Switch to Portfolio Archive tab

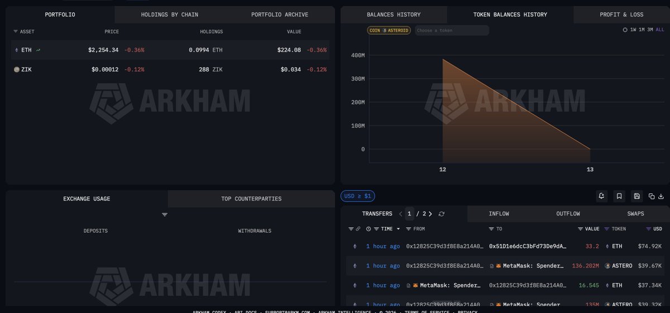click(280, 15)
